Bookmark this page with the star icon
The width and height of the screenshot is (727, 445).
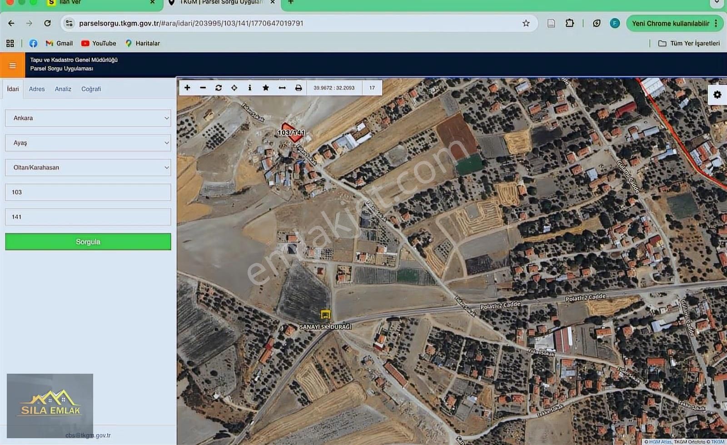point(526,23)
